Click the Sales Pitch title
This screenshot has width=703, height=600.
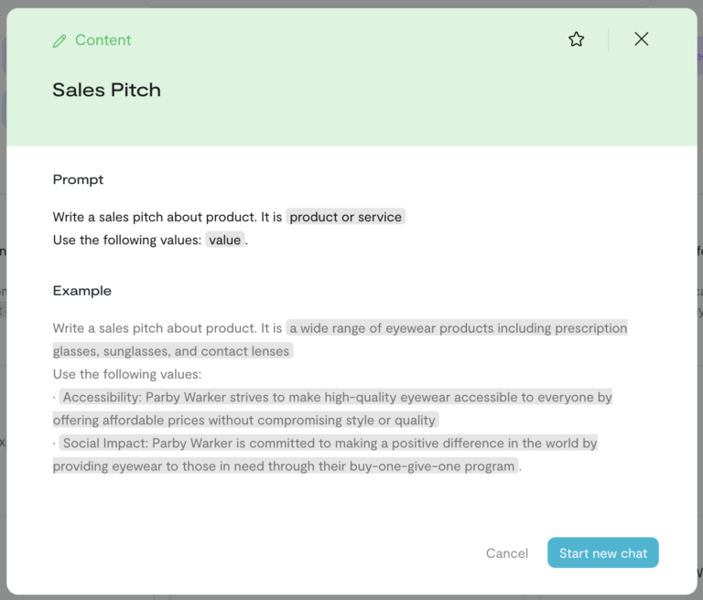106,90
